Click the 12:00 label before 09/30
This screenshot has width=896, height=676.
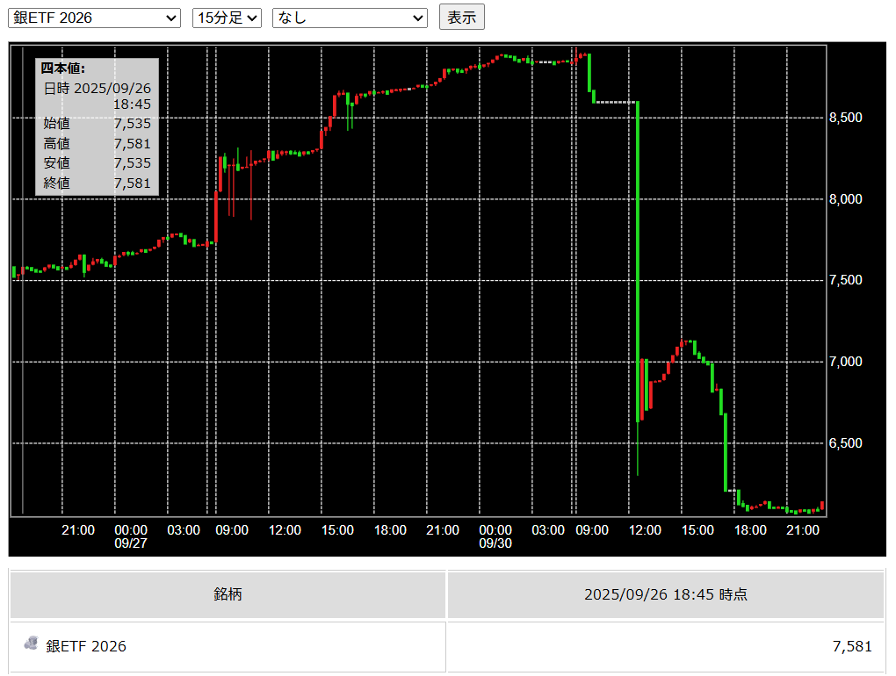click(285, 530)
